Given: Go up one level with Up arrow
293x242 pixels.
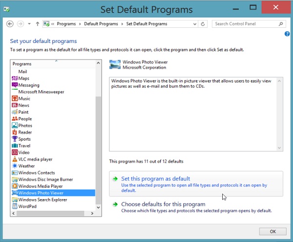Looking at the screenshot, I should tap(38, 24).
